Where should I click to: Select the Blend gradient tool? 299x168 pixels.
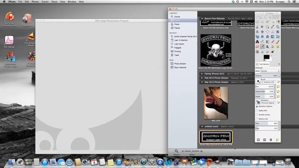point(267,42)
